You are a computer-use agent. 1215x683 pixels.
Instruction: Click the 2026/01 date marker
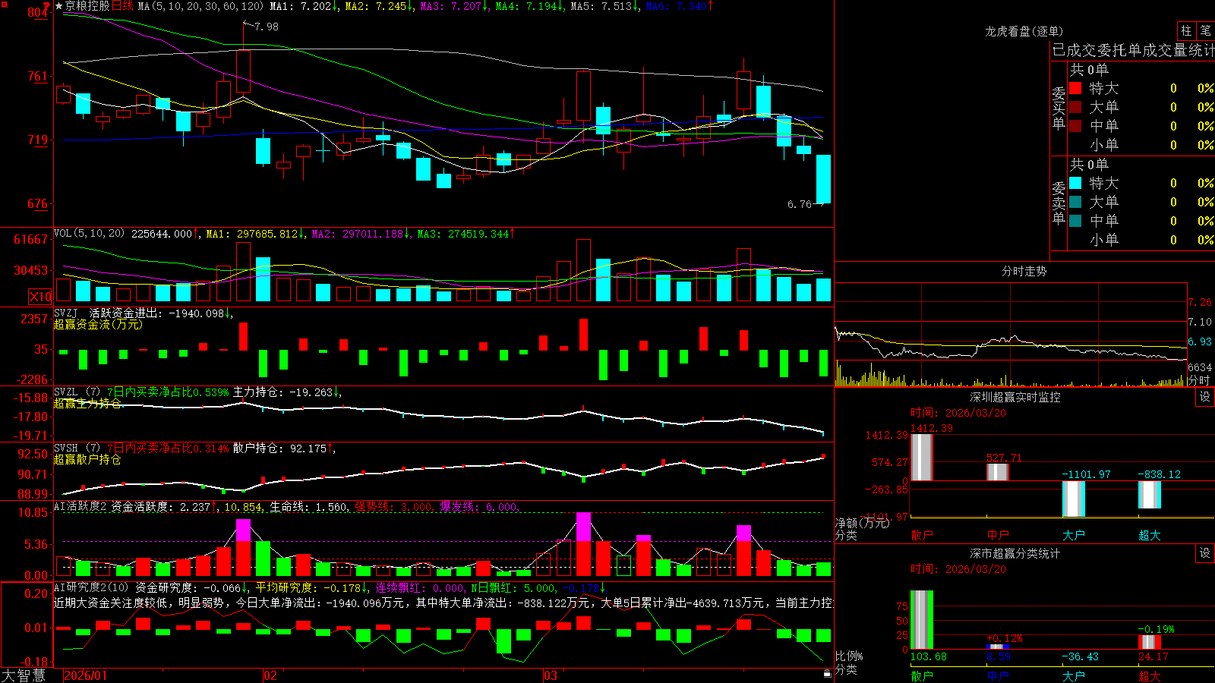tap(86, 675)
